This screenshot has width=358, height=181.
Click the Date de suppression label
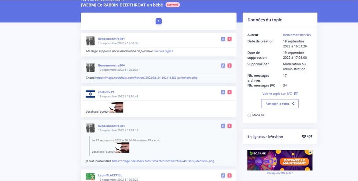point(257,55)
